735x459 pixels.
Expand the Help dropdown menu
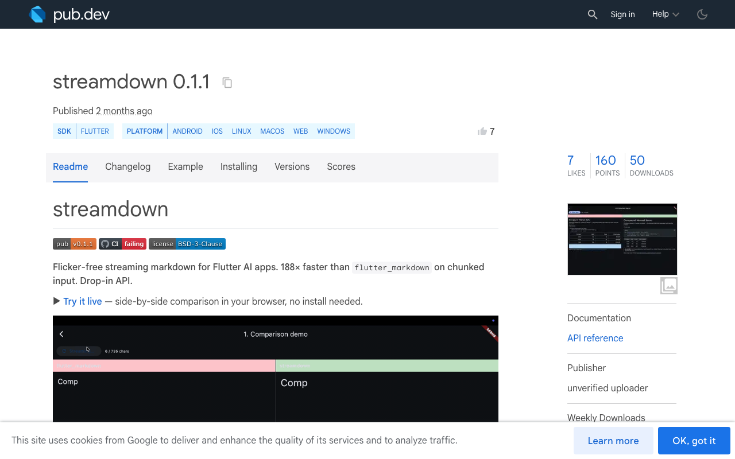click(666, 14)
